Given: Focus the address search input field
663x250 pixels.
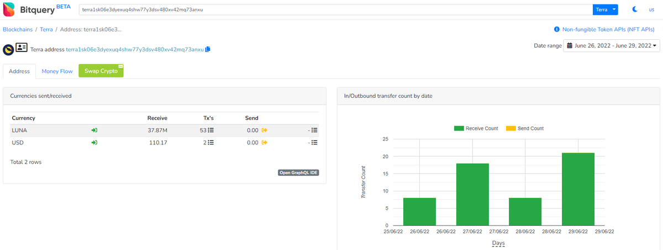Looking at the screenshot, I should 335,10.
